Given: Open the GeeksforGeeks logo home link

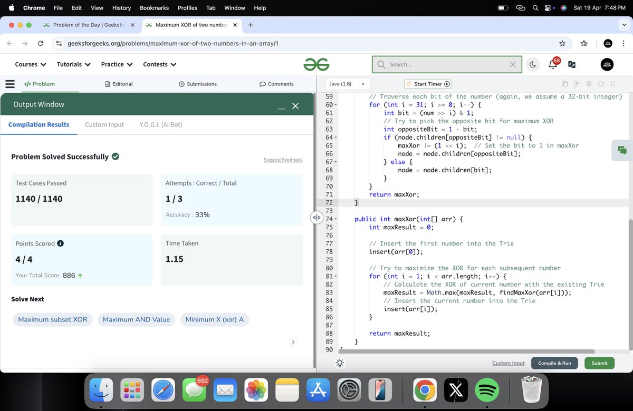Looking at the screenshot, I should [316, 64].
